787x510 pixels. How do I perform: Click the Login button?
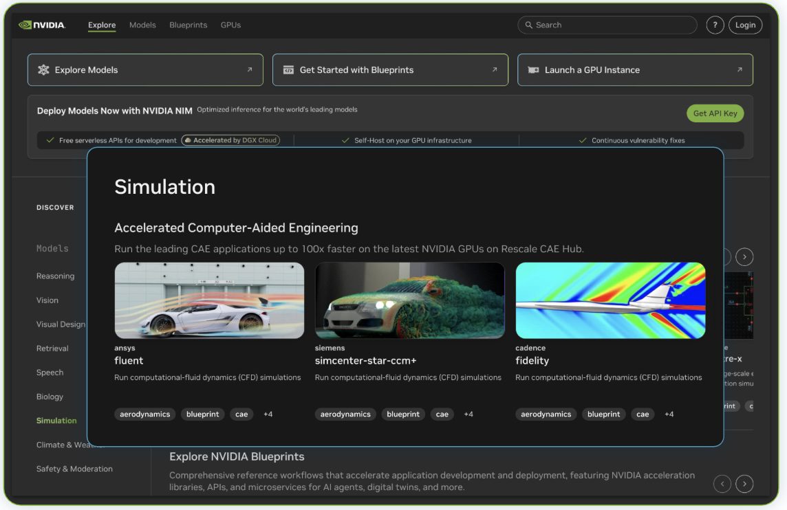(x=745, y=24)
